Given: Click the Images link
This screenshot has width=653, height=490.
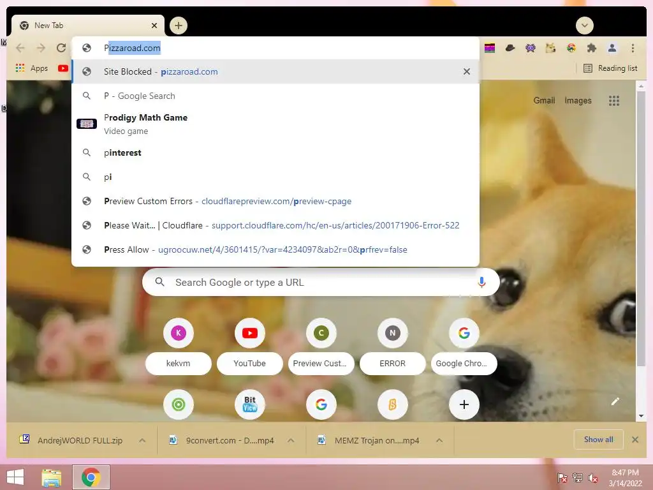Looking at the screenshot, I should (578, 100).
